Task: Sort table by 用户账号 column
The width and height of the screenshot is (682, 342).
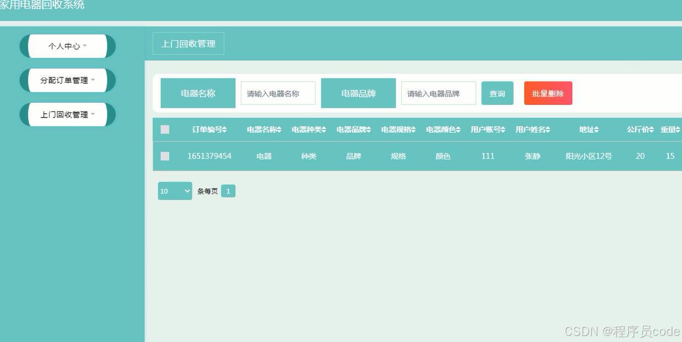Action: point(487,129)
